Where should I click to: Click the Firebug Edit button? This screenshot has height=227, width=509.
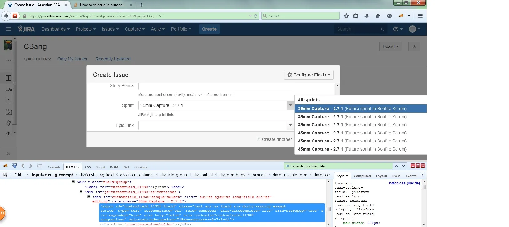click(x=18, y=175)
